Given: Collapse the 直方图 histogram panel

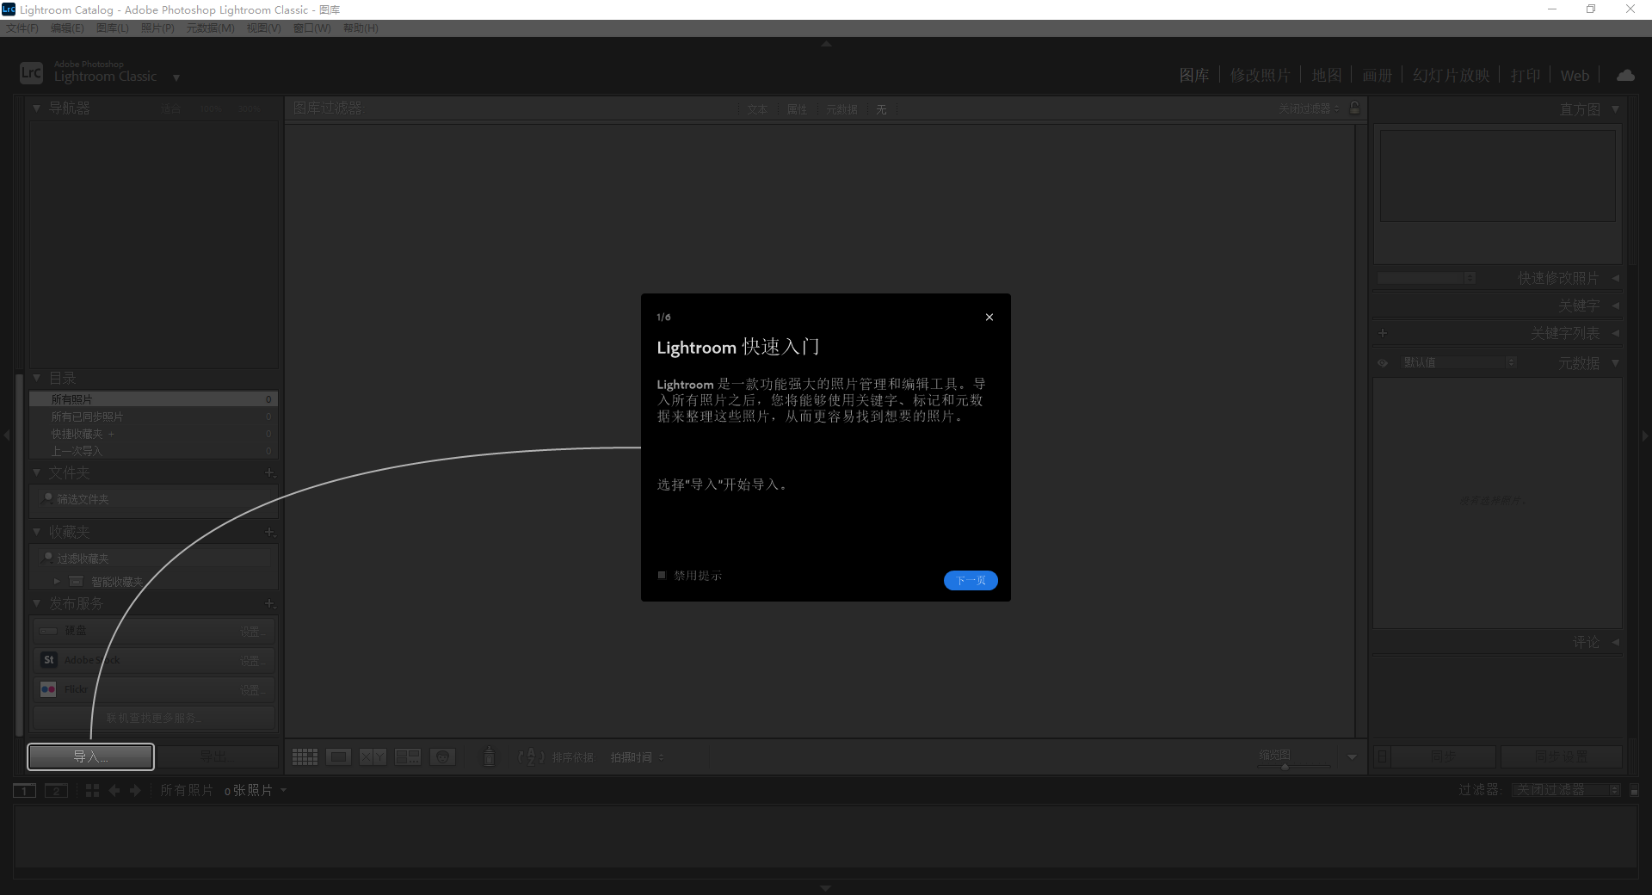Looking at the screenshot, I should pos(1616,108).
